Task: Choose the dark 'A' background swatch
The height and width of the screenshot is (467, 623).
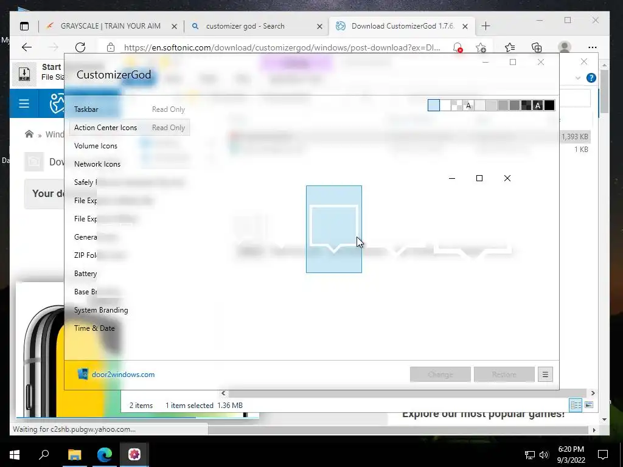Action: coord(538,105)
